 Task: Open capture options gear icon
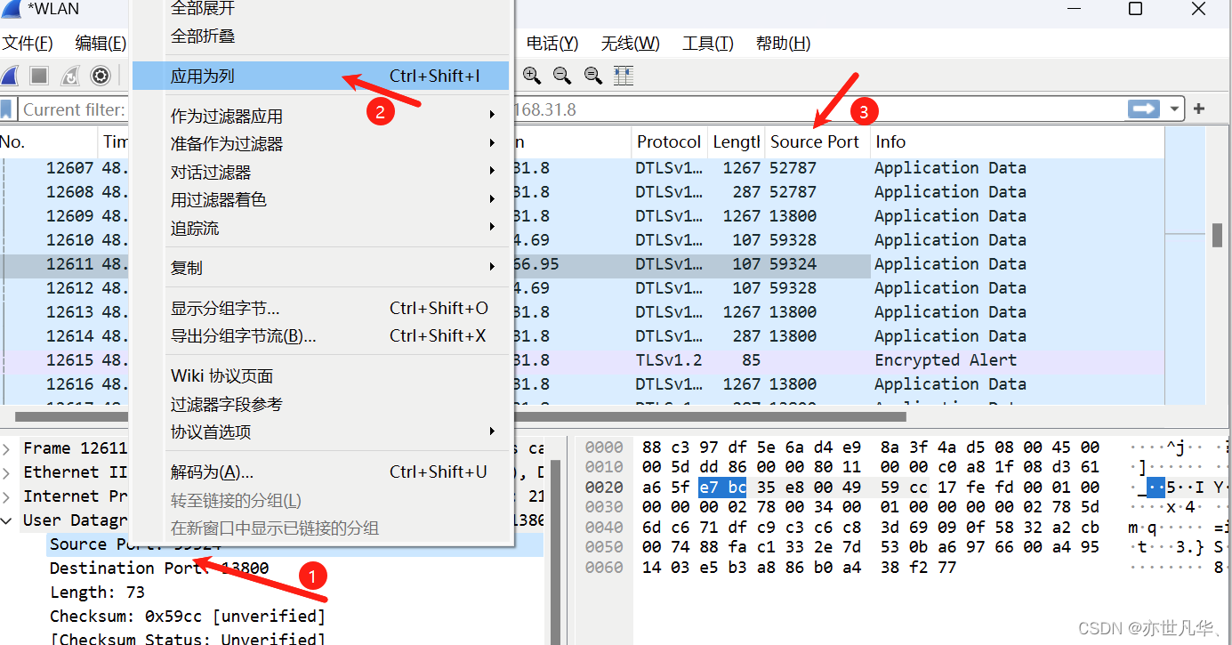[x=101, y=76]
